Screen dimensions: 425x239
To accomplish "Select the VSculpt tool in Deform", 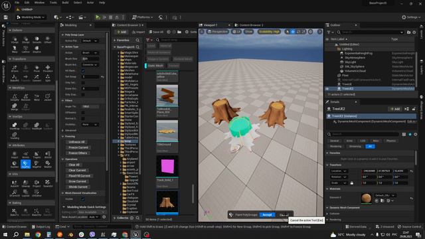I will point(15,40).
